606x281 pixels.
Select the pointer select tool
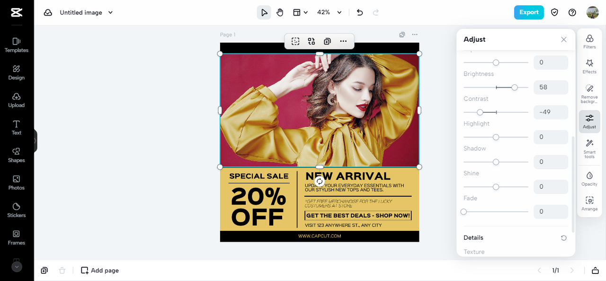click(264, 12)
